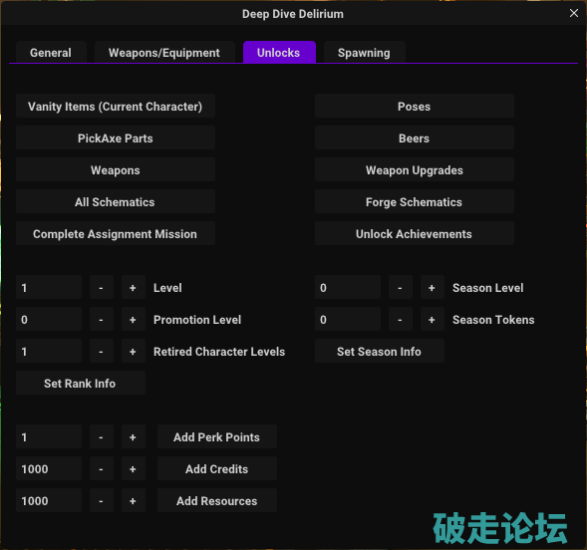Apply values with Set Rank Info
The width and height of the screenshot is (587, 550).
tap(80, 383)
